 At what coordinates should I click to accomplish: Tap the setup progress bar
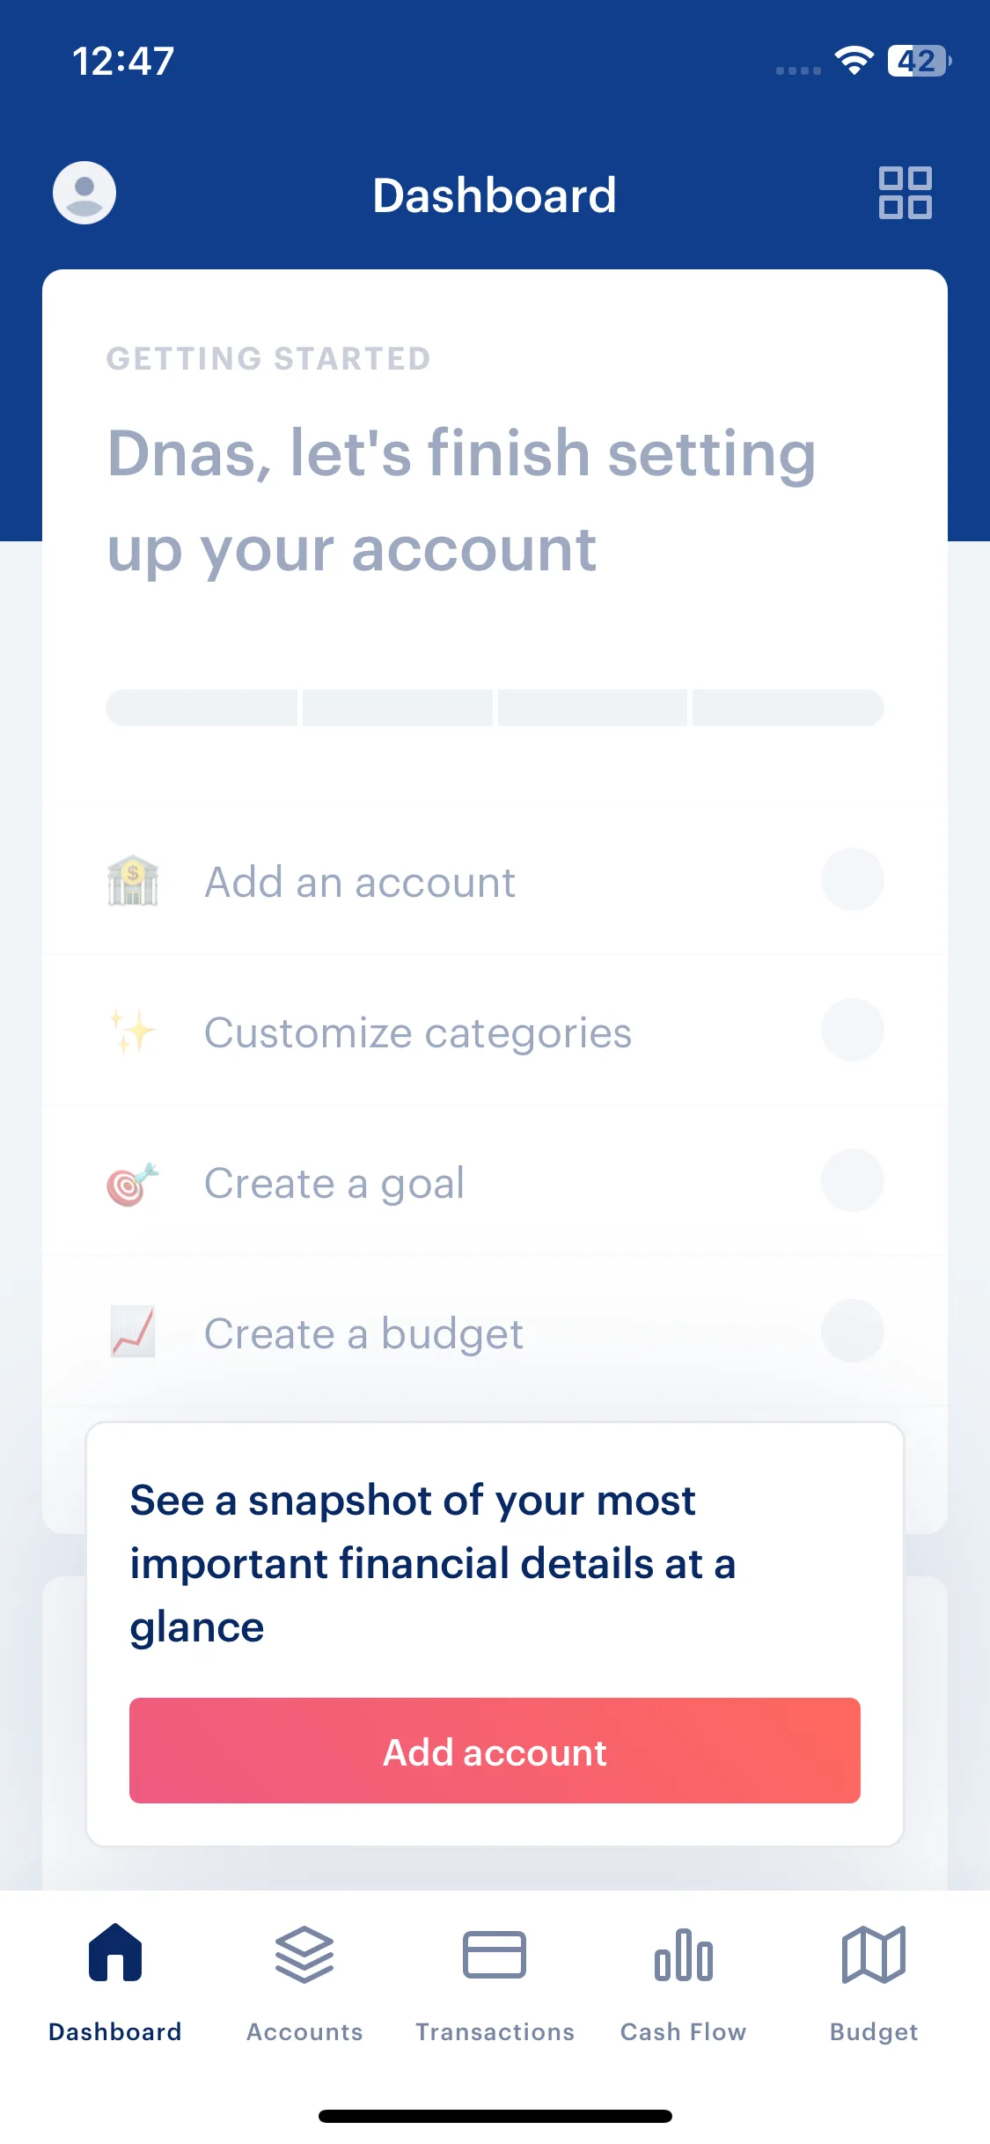[x=495, y=708]
